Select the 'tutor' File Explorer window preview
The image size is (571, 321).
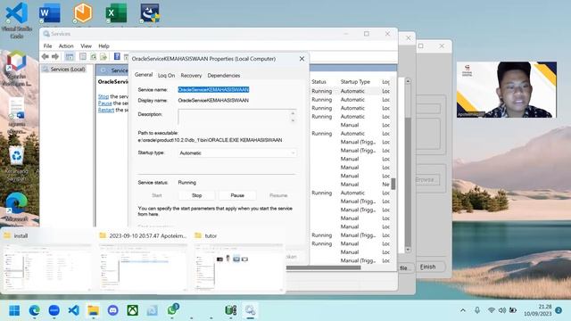point(238,261)
